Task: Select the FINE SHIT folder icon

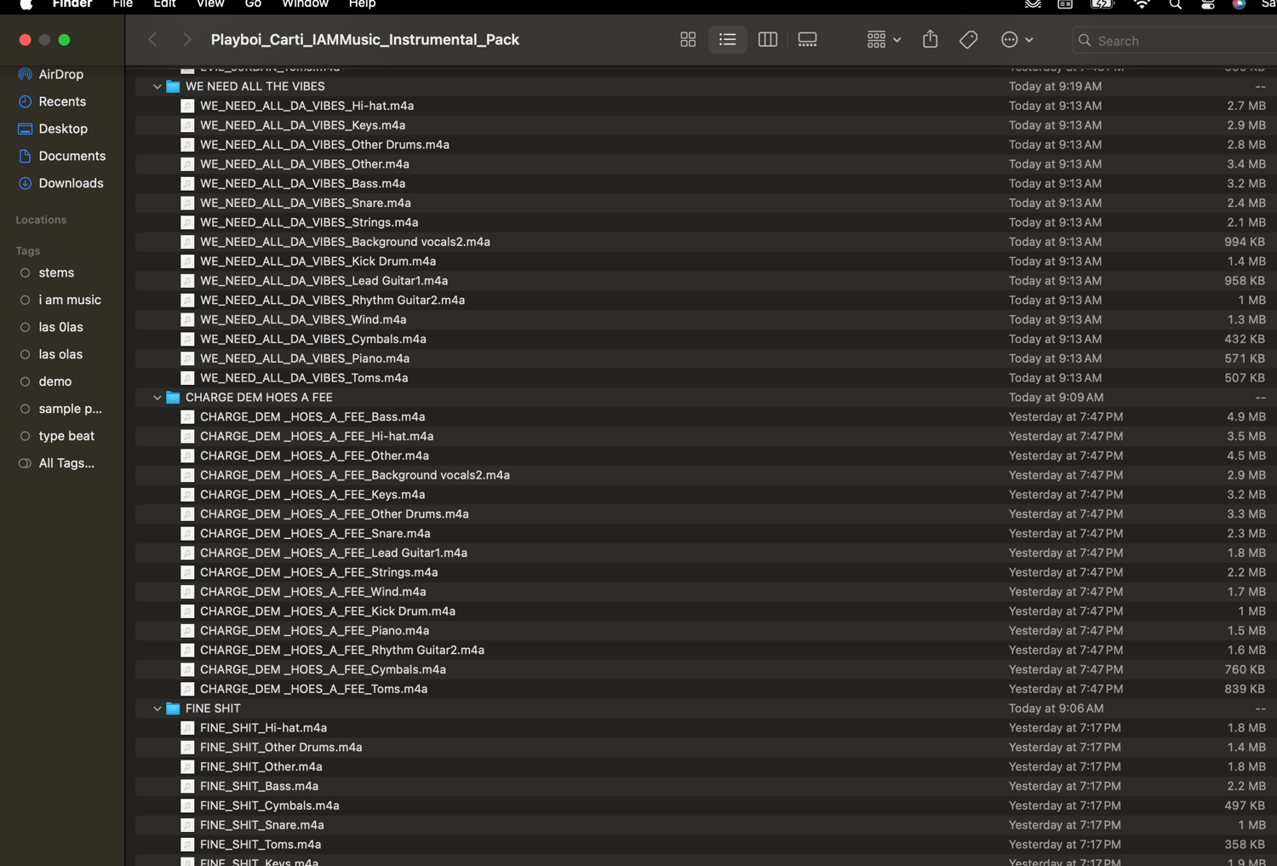Action: (x=173, y=708)
